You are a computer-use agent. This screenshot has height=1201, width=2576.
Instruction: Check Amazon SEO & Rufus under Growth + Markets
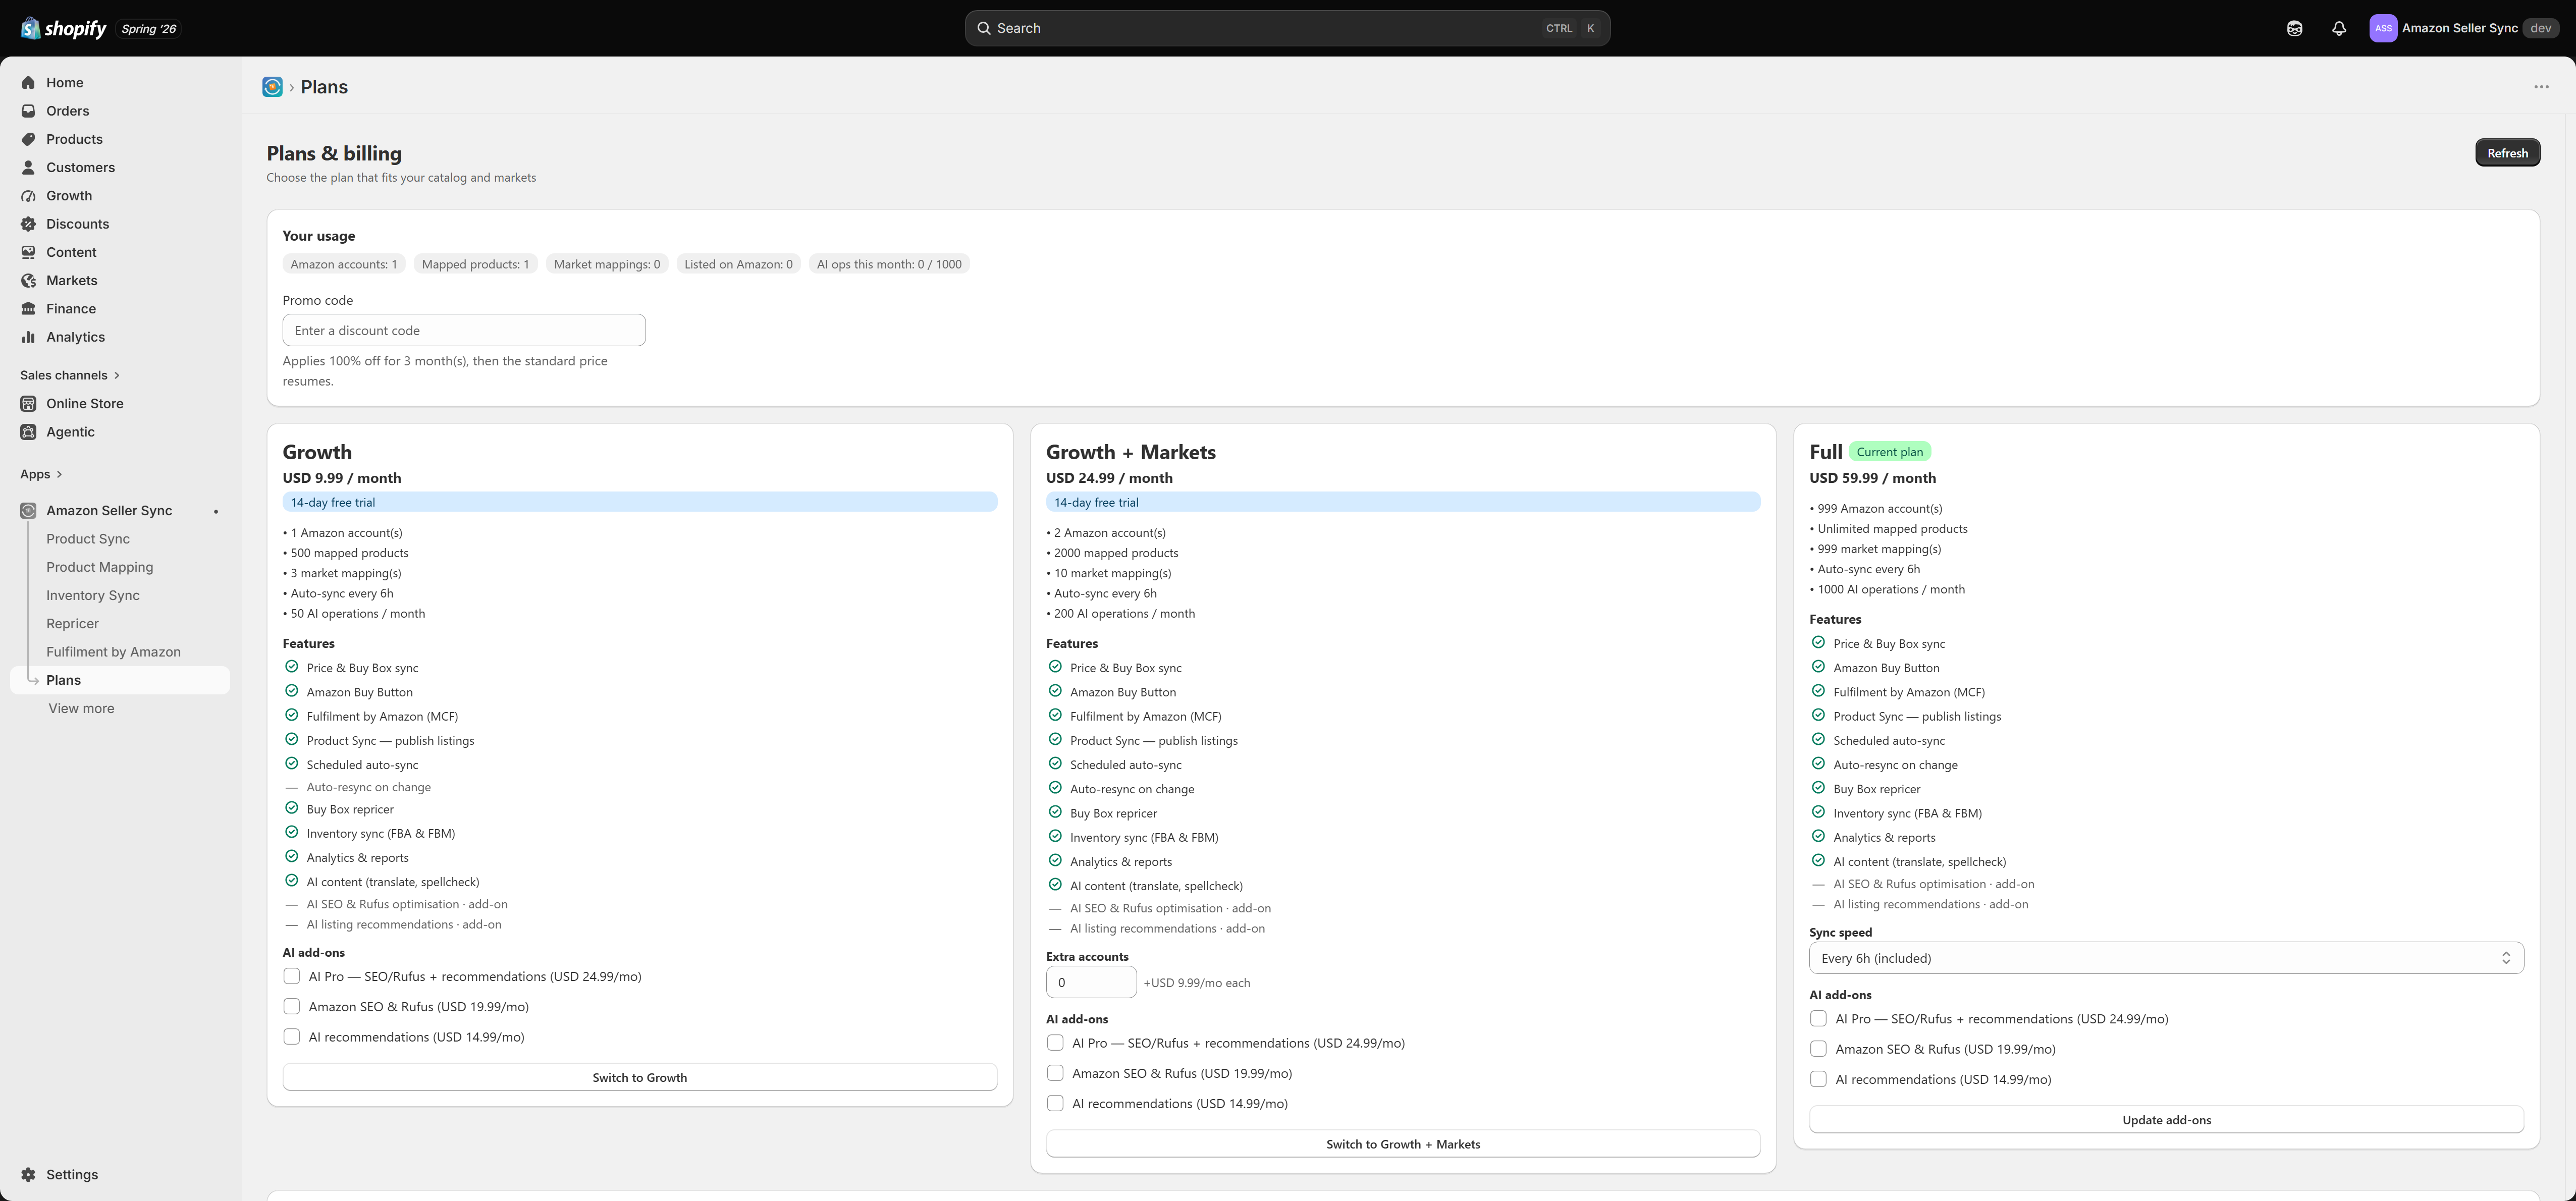click(1055, 1073)
